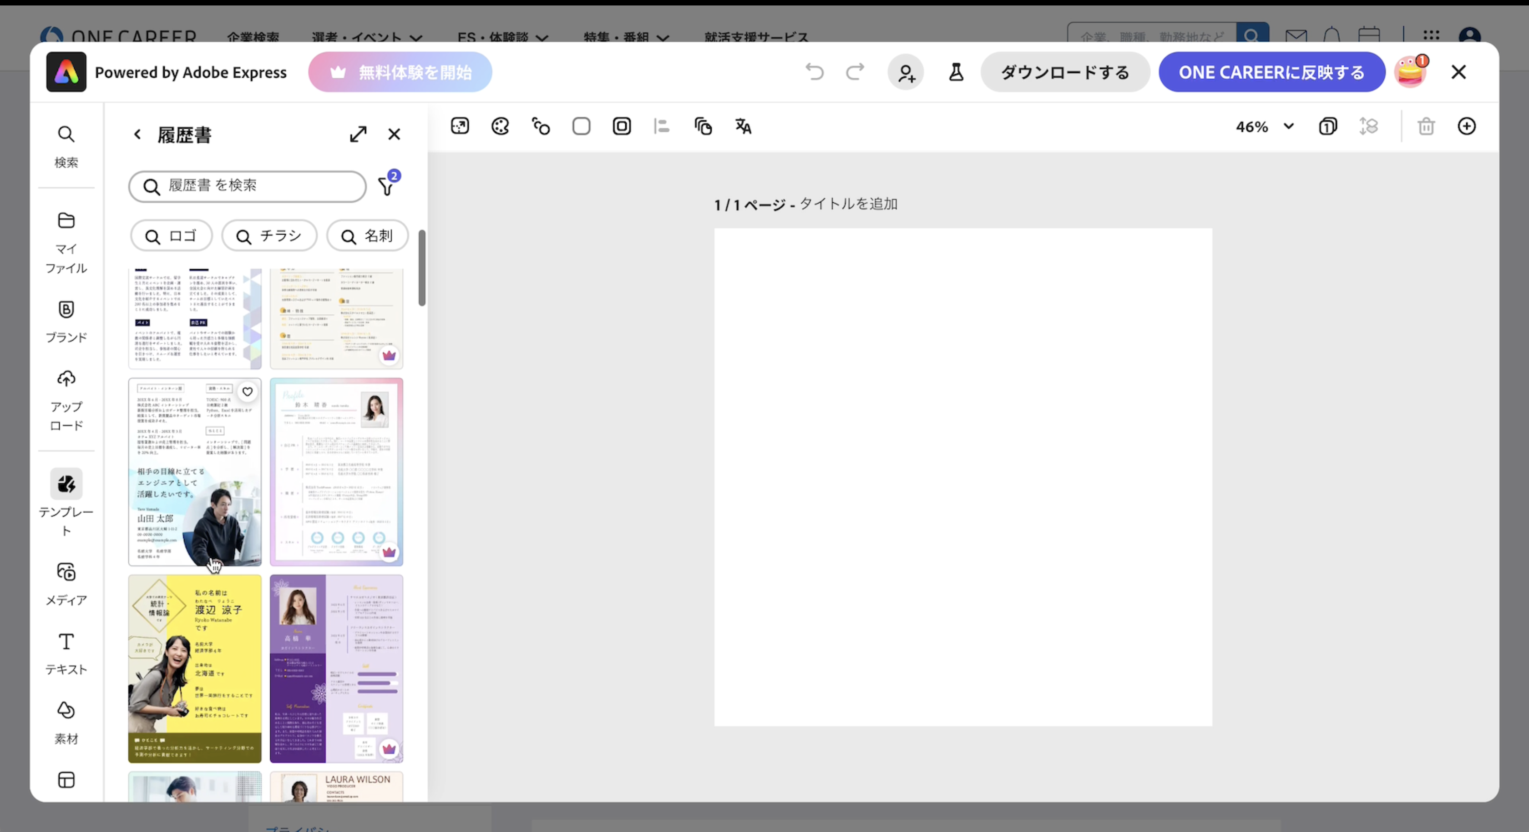Click the page number icon
1529x832 pixels.
[x=1328, y=126]
